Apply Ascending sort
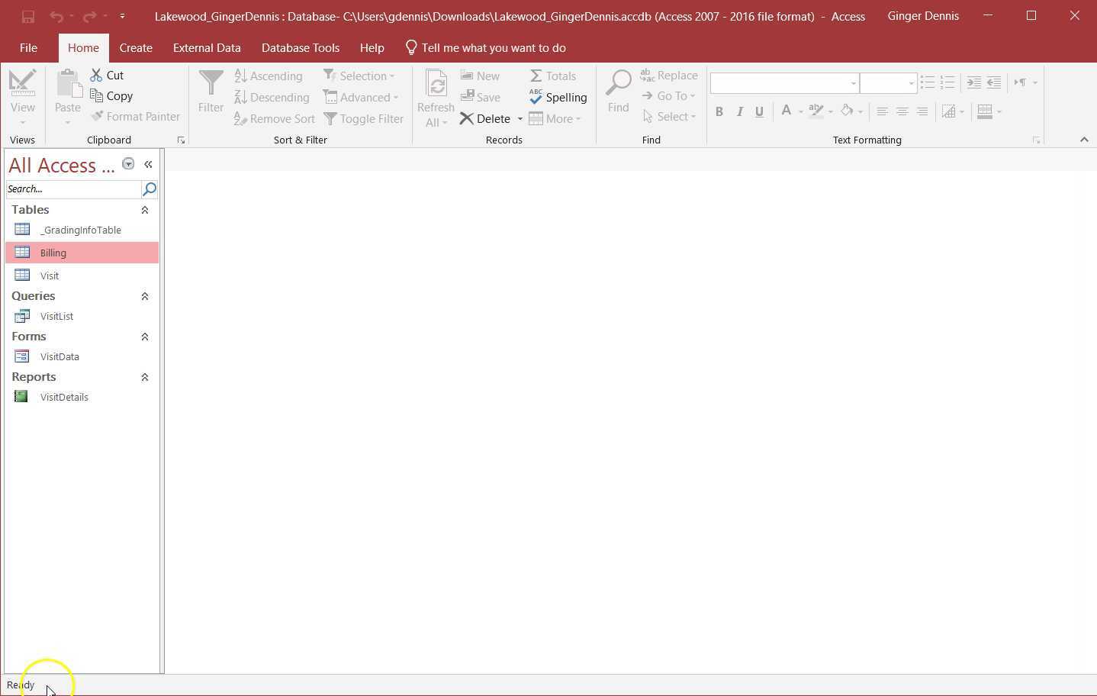 coord(269,76)
